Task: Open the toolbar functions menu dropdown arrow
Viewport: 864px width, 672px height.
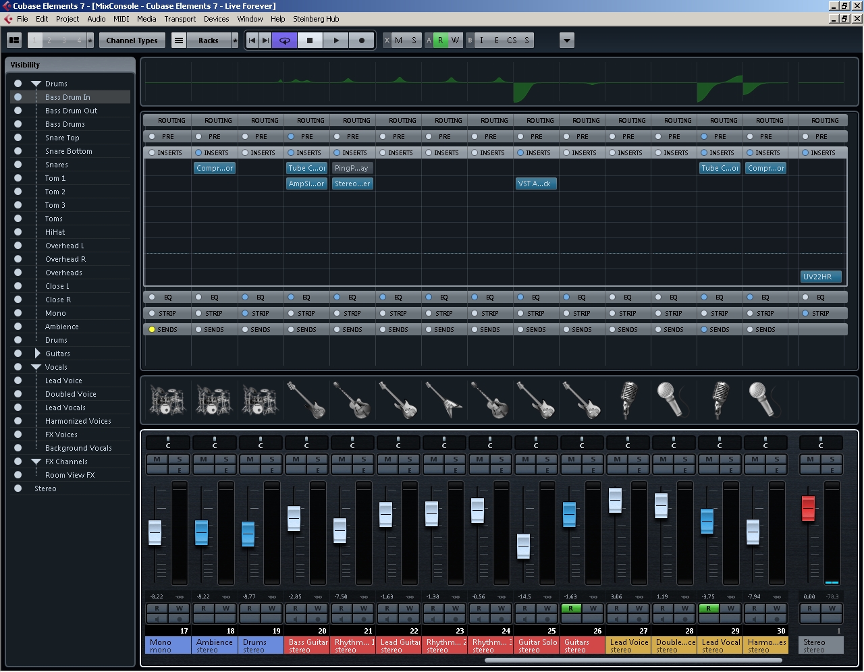Action: (567, 40)
